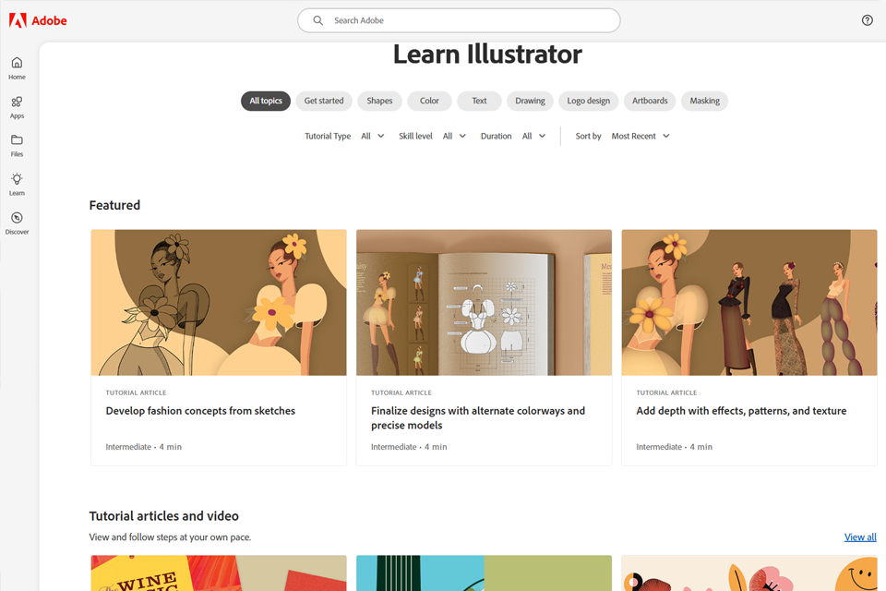
Task: Click the View all link
Action: (x=860, y=537)
